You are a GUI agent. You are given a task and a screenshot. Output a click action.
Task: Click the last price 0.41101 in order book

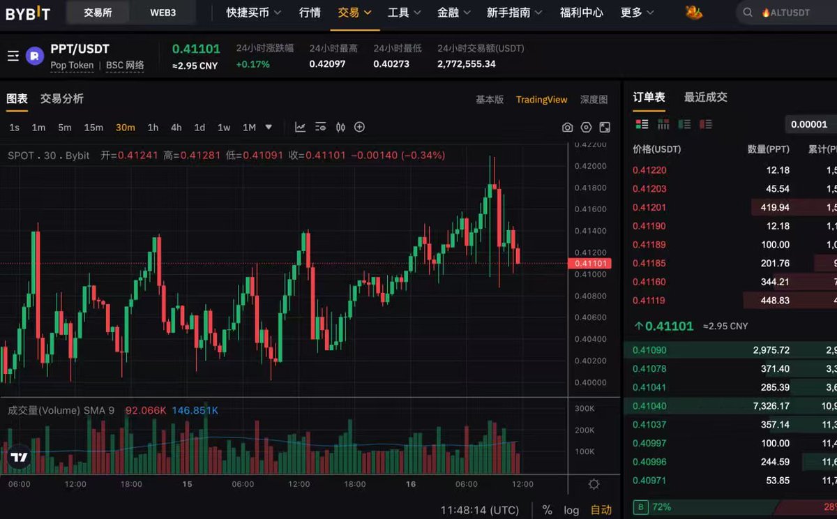tap(669, 326)
